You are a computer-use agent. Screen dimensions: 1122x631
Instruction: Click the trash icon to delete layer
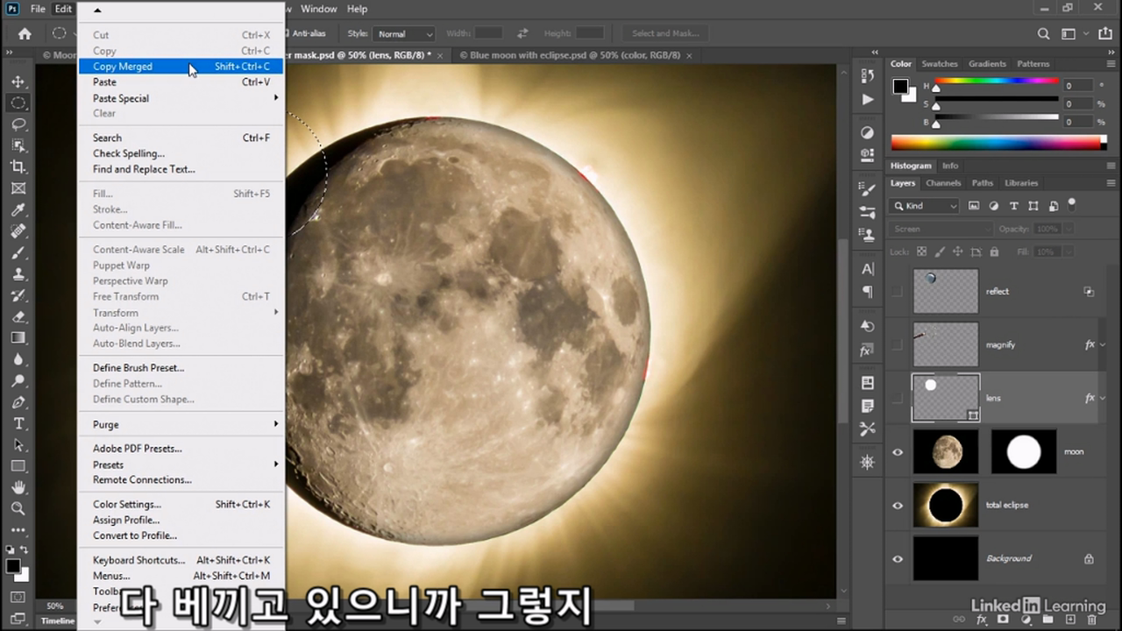(1091, 620)
